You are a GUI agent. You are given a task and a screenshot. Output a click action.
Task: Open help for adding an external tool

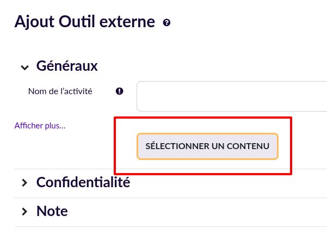point(166,23)
